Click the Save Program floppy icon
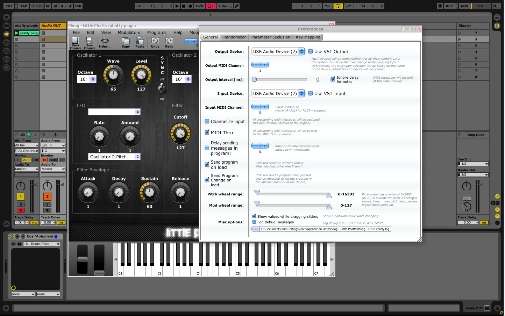 (89, 41)
